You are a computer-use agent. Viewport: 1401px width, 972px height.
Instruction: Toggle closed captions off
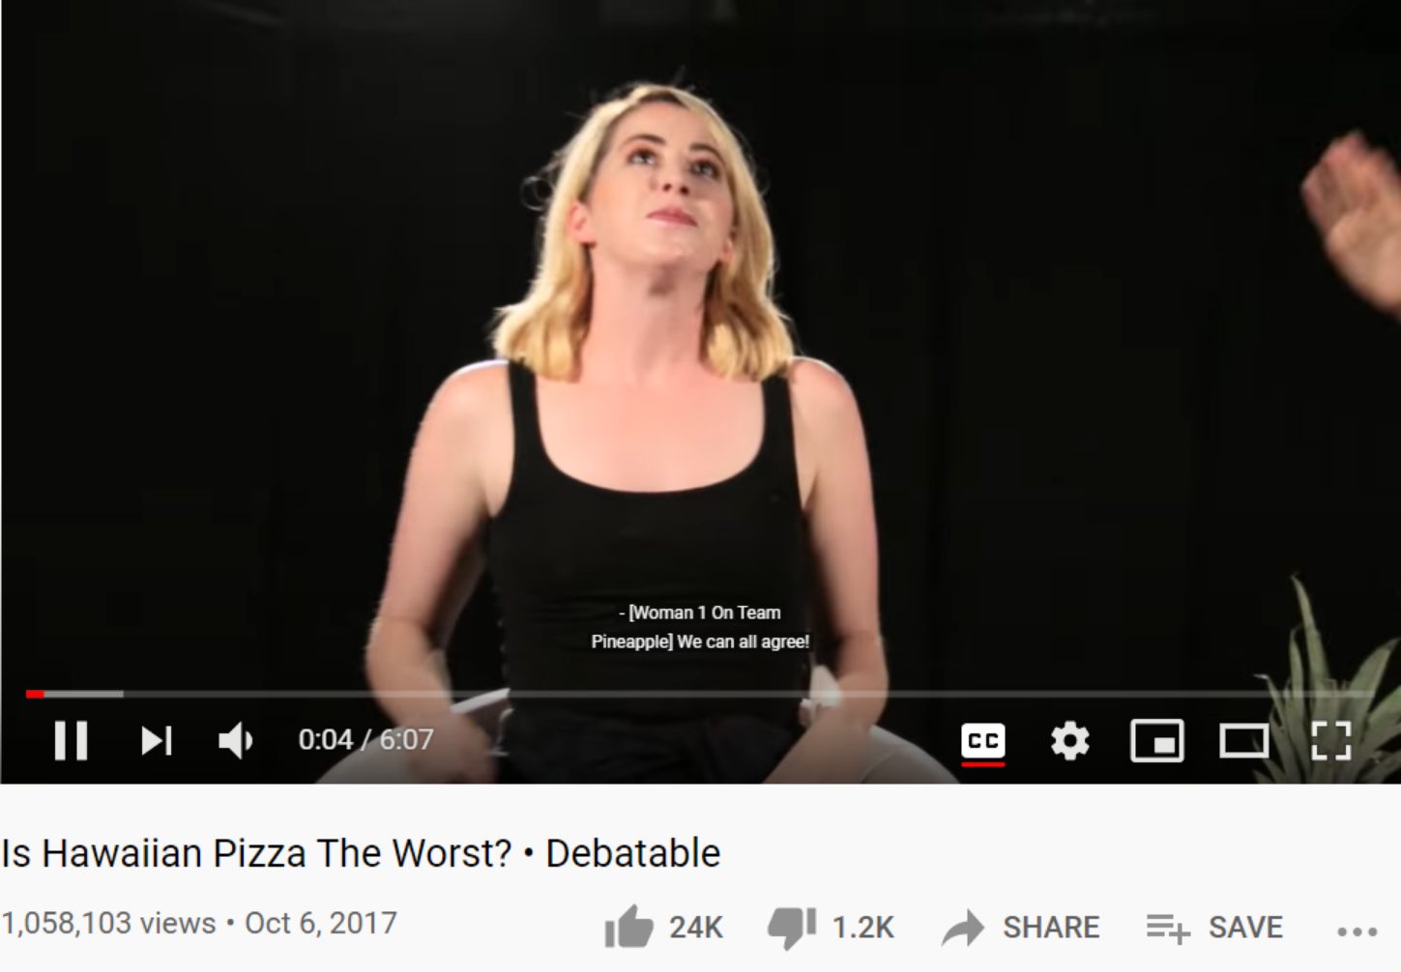pos(983,741)
